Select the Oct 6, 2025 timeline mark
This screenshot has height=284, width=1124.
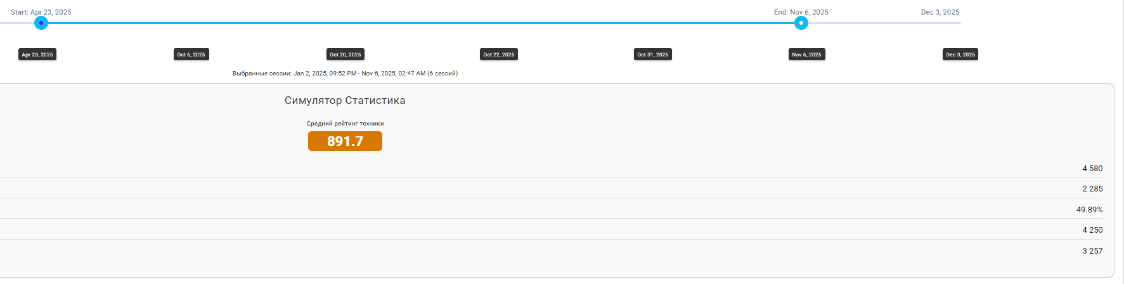(x=191, y=55)
